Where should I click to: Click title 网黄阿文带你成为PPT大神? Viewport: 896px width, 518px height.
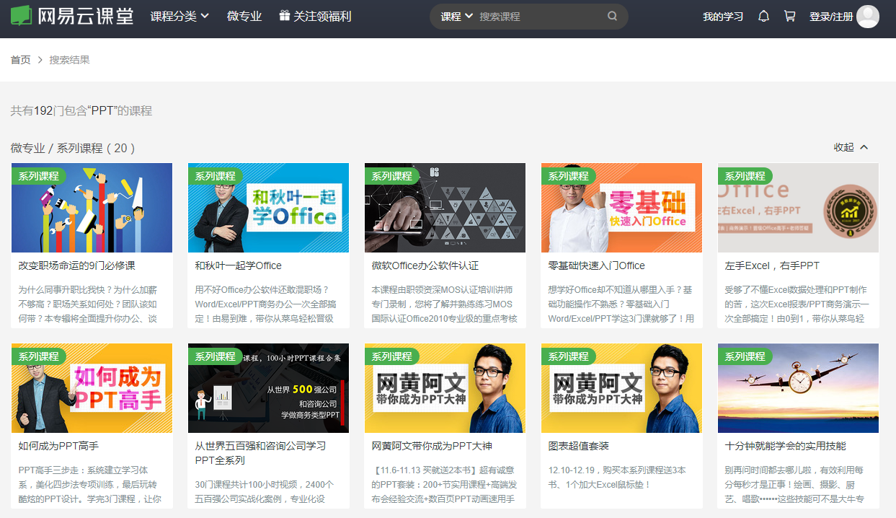pyautogui.click(x=432, y=446)
